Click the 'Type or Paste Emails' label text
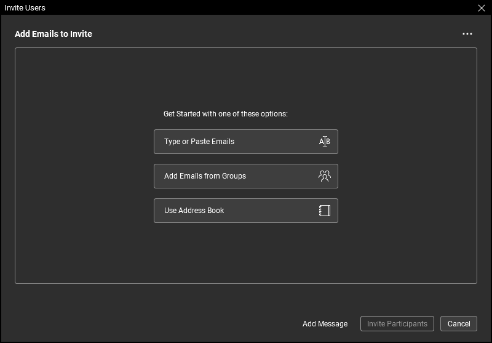Screen dimensions: 492x343 tap(199, 142)
